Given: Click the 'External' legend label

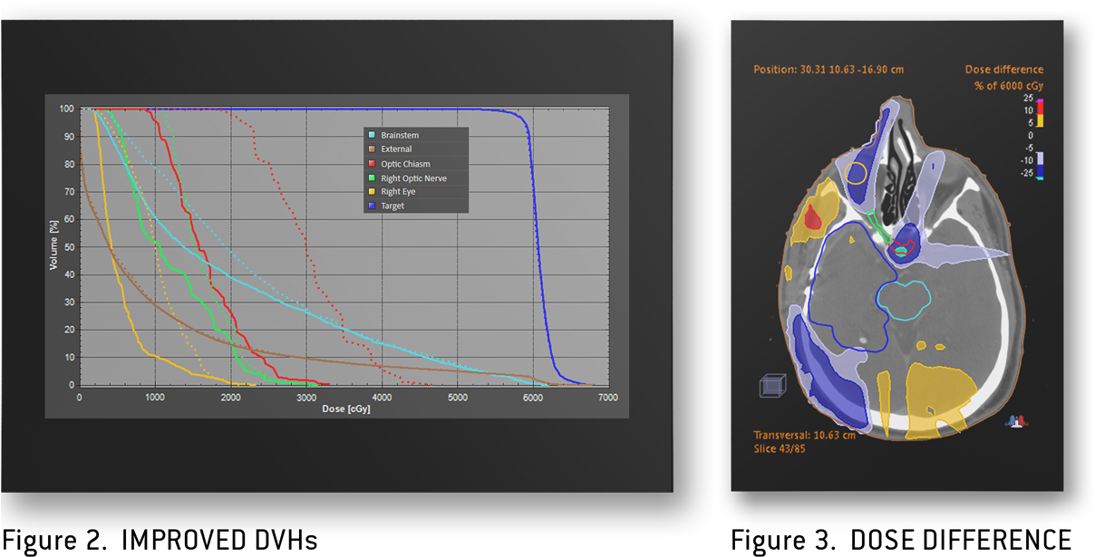Looking at the screenshot, I should (x=396, y=149).
